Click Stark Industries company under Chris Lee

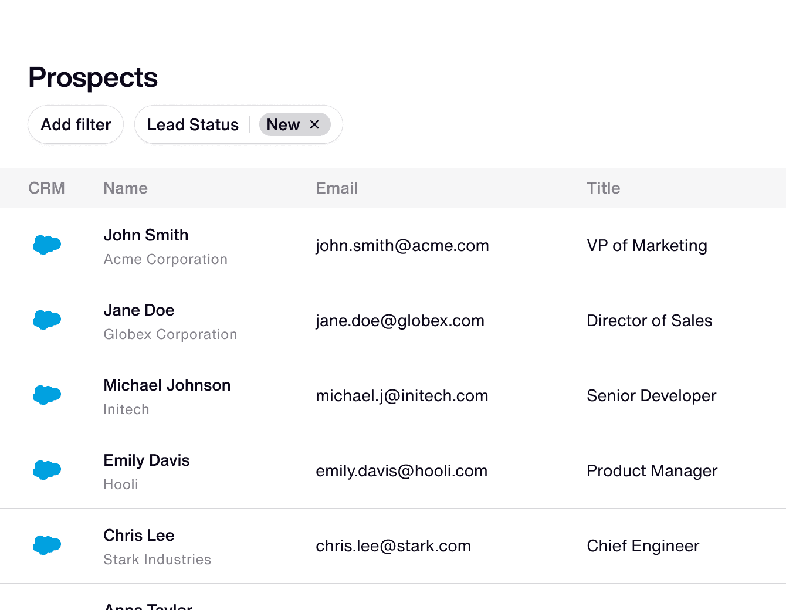tap(157, 560)
